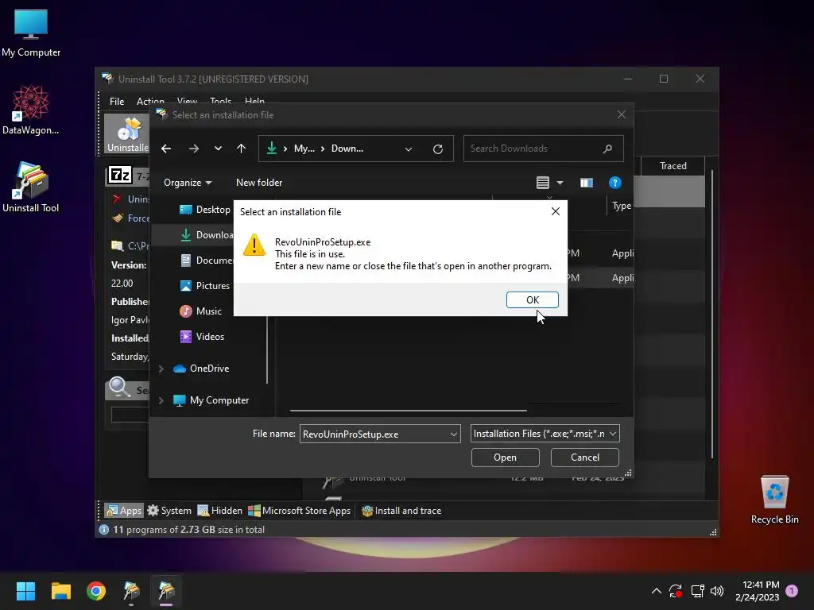Click the horizontal scrollbar in file list
814x610 pixels.
(408, 411)
